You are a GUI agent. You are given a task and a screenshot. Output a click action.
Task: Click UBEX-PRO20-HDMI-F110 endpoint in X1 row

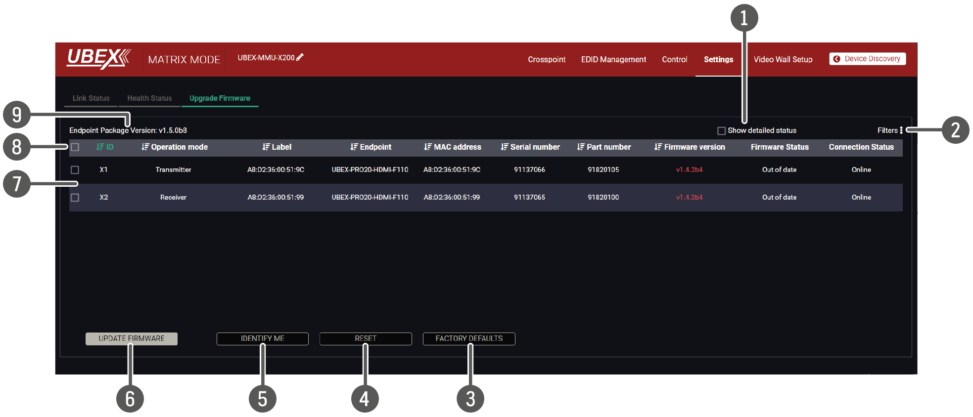370,170
